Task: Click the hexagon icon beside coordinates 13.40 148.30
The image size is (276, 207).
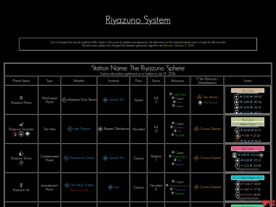Action: pos(236,97)
